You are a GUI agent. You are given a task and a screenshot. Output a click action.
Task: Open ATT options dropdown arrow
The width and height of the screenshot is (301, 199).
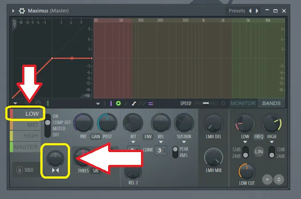pos(133,142)
